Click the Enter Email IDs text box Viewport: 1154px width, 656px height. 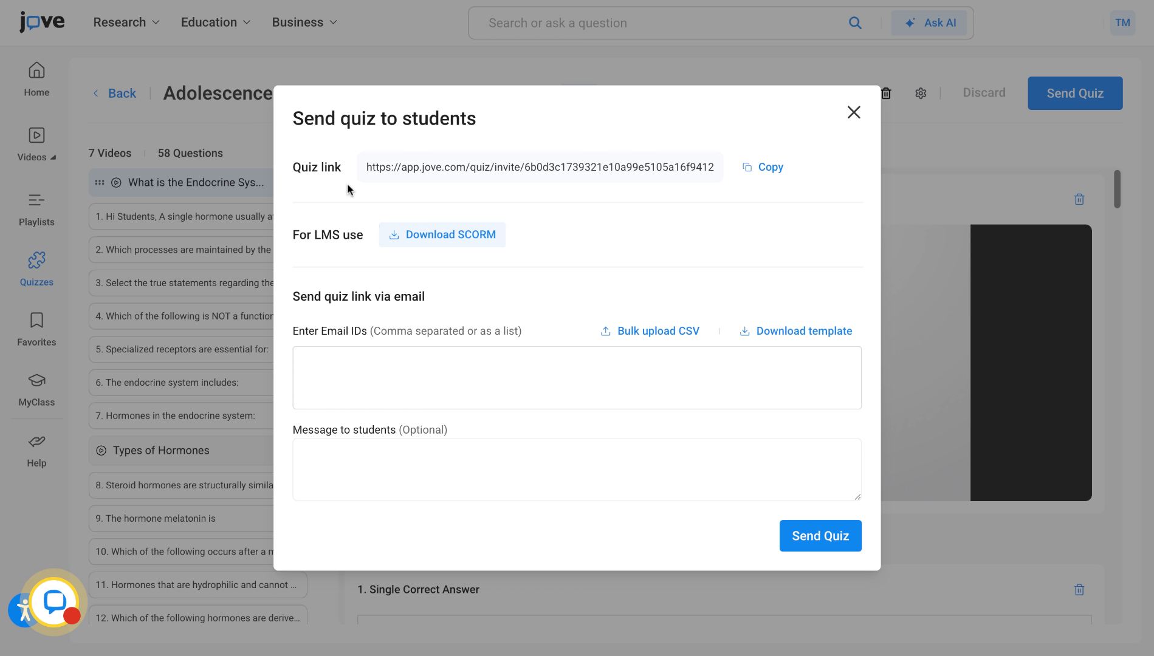click(577, 377)
